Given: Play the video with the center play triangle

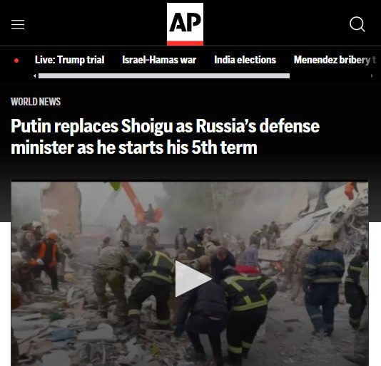Looking at the screenshot, I should pos(193,278).
